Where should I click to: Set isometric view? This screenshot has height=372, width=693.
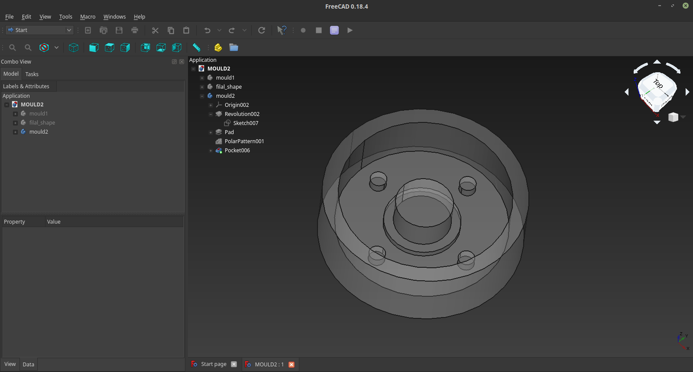pyautogui.click(x=74, y=48)
